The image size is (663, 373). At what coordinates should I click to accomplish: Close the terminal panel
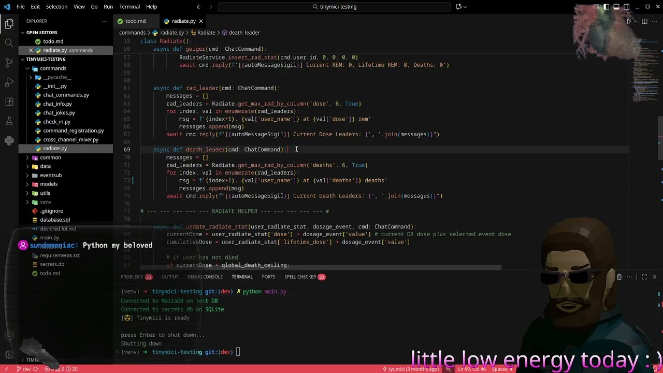654,277
